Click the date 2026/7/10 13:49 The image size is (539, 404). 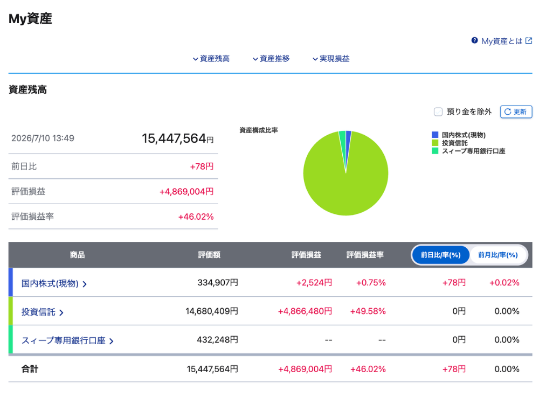tap(43, 138)
